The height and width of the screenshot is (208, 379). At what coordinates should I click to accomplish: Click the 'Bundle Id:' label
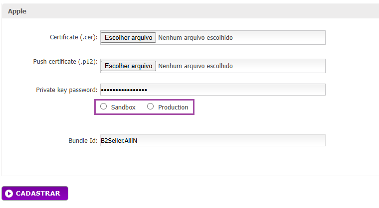click(82, 140)
